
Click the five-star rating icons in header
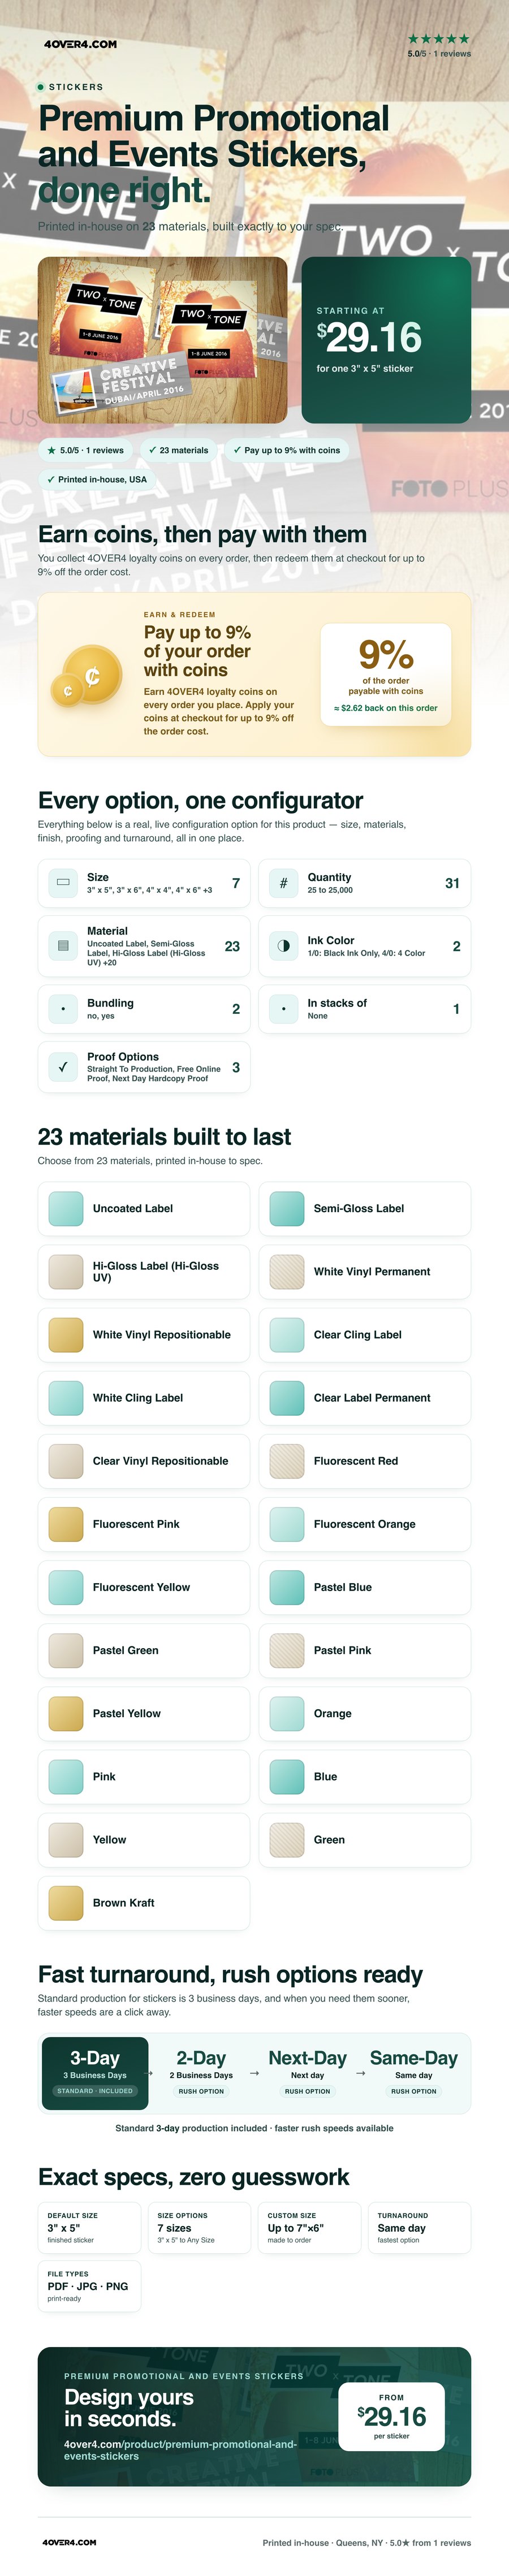tap(439, 39)
